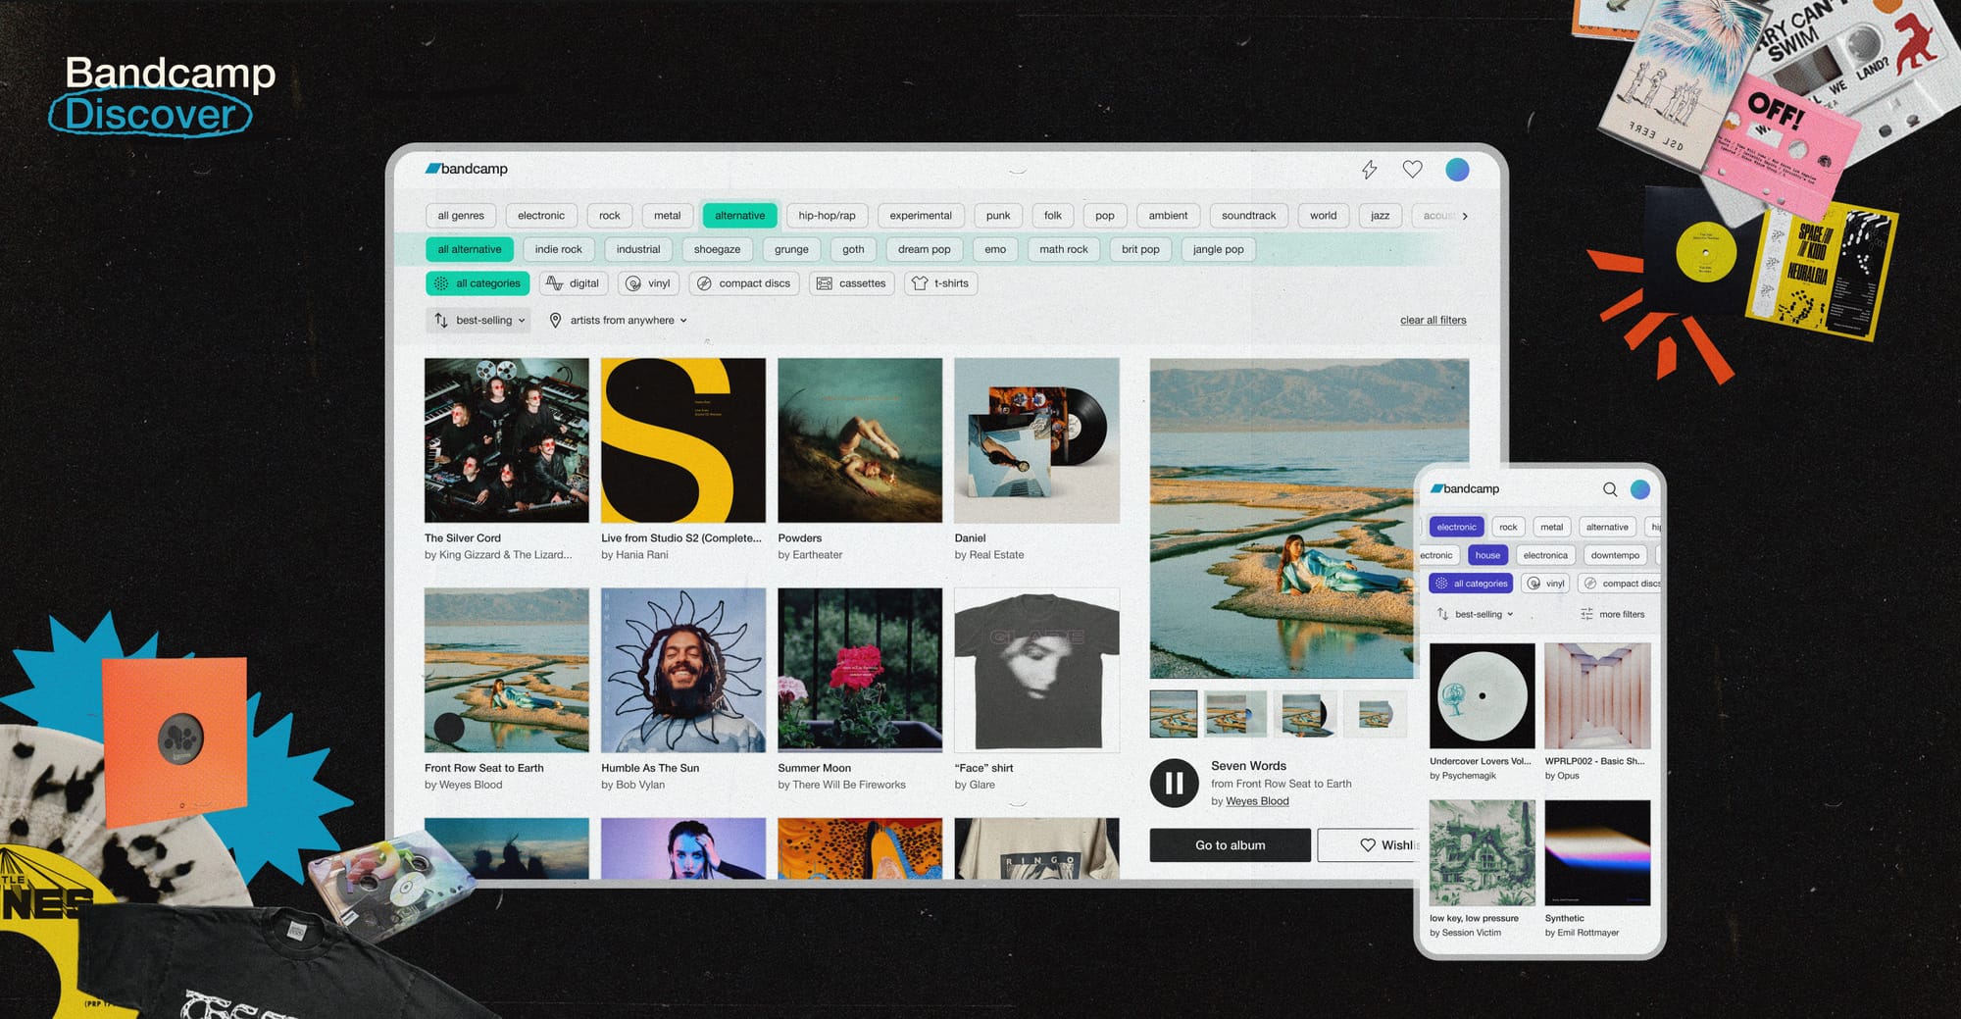Filter by vinyl format
Viewport: 1961px width, 1019px height.
(648, 283)
